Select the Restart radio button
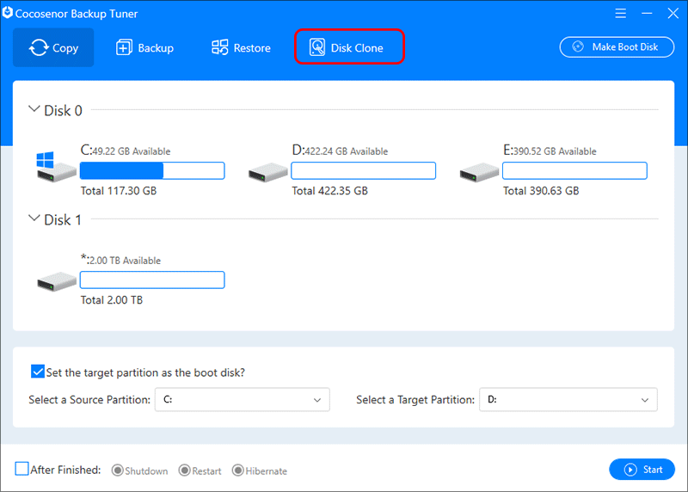688x492 pixels. point(184,470)
